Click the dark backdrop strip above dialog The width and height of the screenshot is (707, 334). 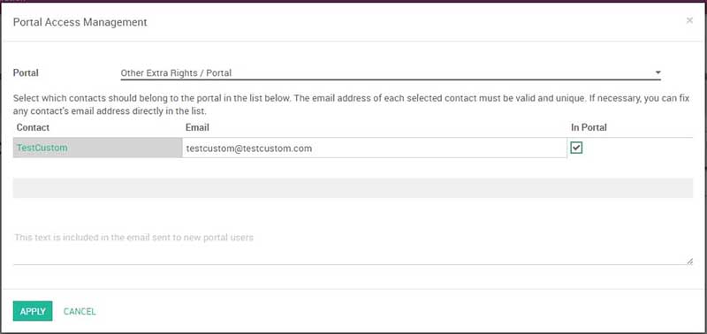[x=353, y=1]
